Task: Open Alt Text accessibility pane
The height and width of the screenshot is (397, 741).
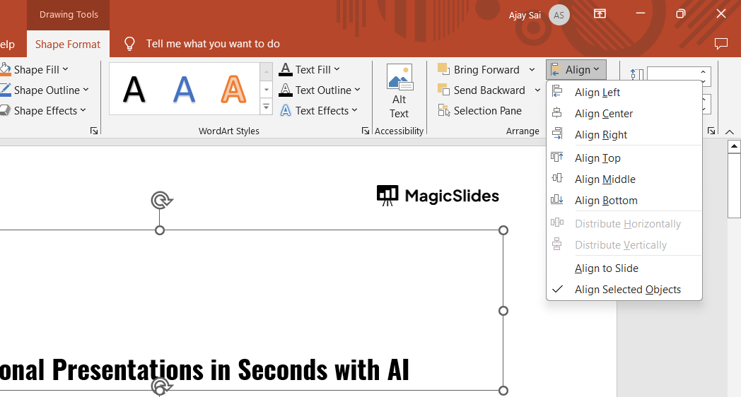Action: (399, 92)
